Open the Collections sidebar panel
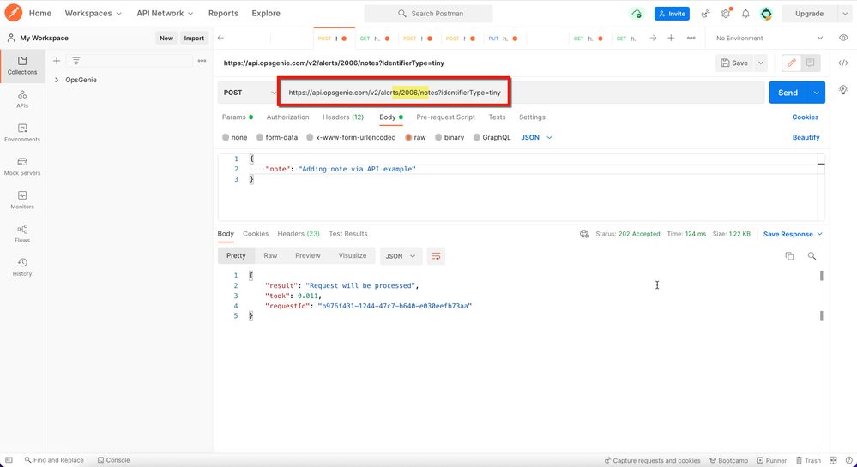Viewport: 857px width, 467px height. coord(22,65)
